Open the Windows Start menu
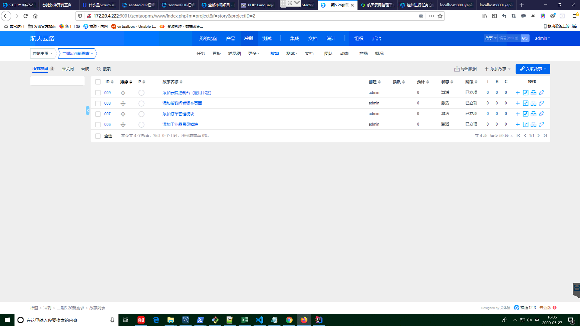Viewport: 580px width, 326px height. [x=7, y=320]
